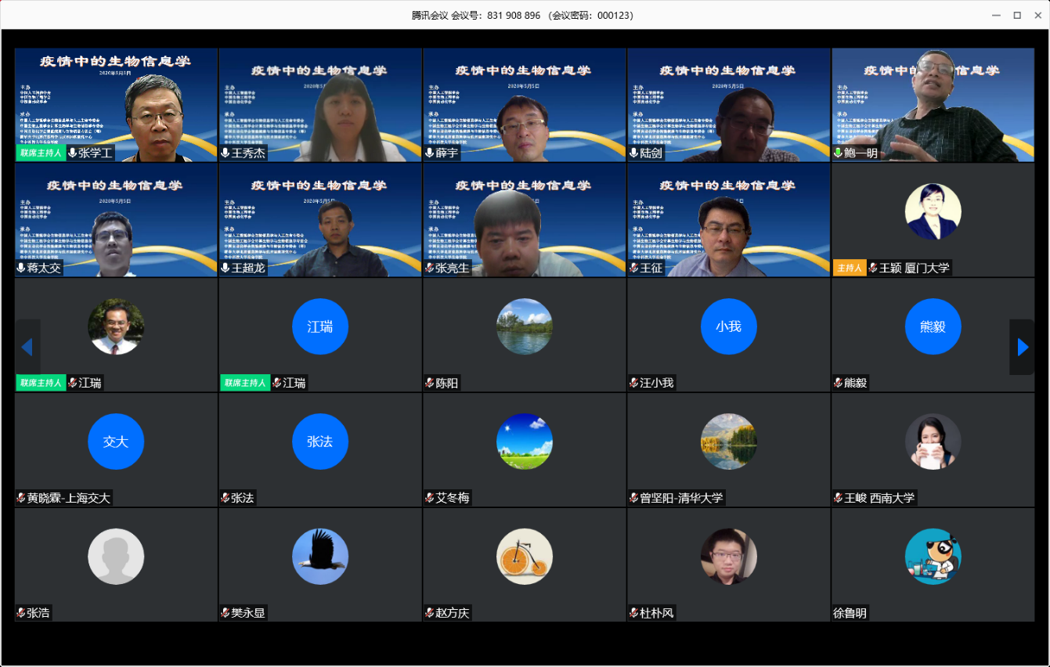Screen dimensions: 1050x667
Task: Click the microphone icon next to 王秀杰
Action: click(226, 153)
